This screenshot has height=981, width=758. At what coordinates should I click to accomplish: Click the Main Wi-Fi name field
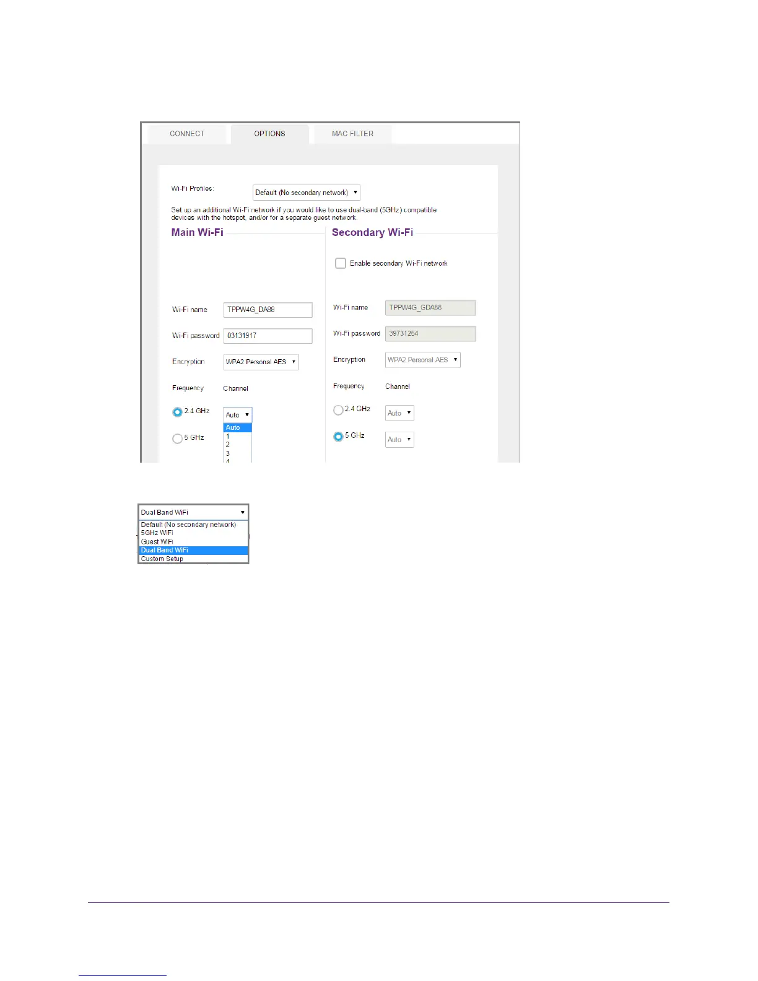tap(268, 310)
